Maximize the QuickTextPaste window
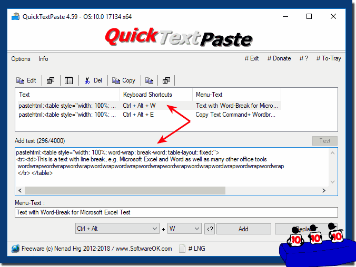356x267 pixels. coord(309,16)
